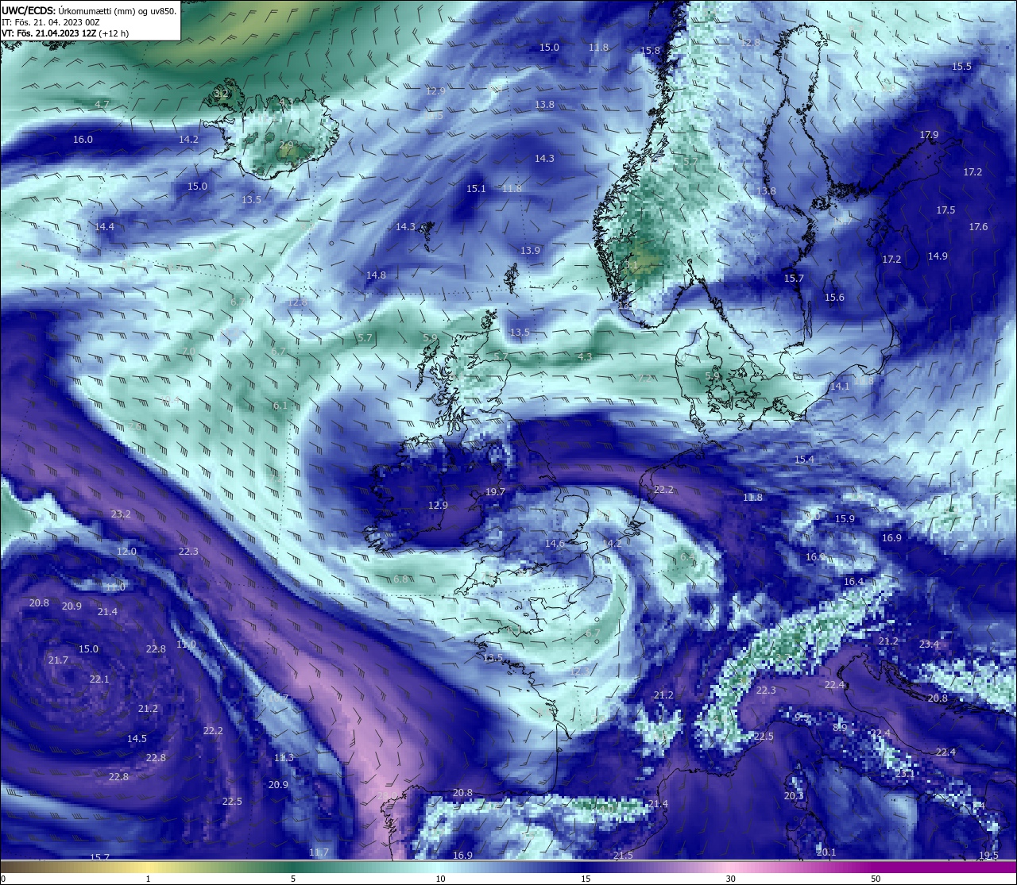Click the map value '23.2'
The height and width of the screenshot is (885, 1017).
pos(121,514)
